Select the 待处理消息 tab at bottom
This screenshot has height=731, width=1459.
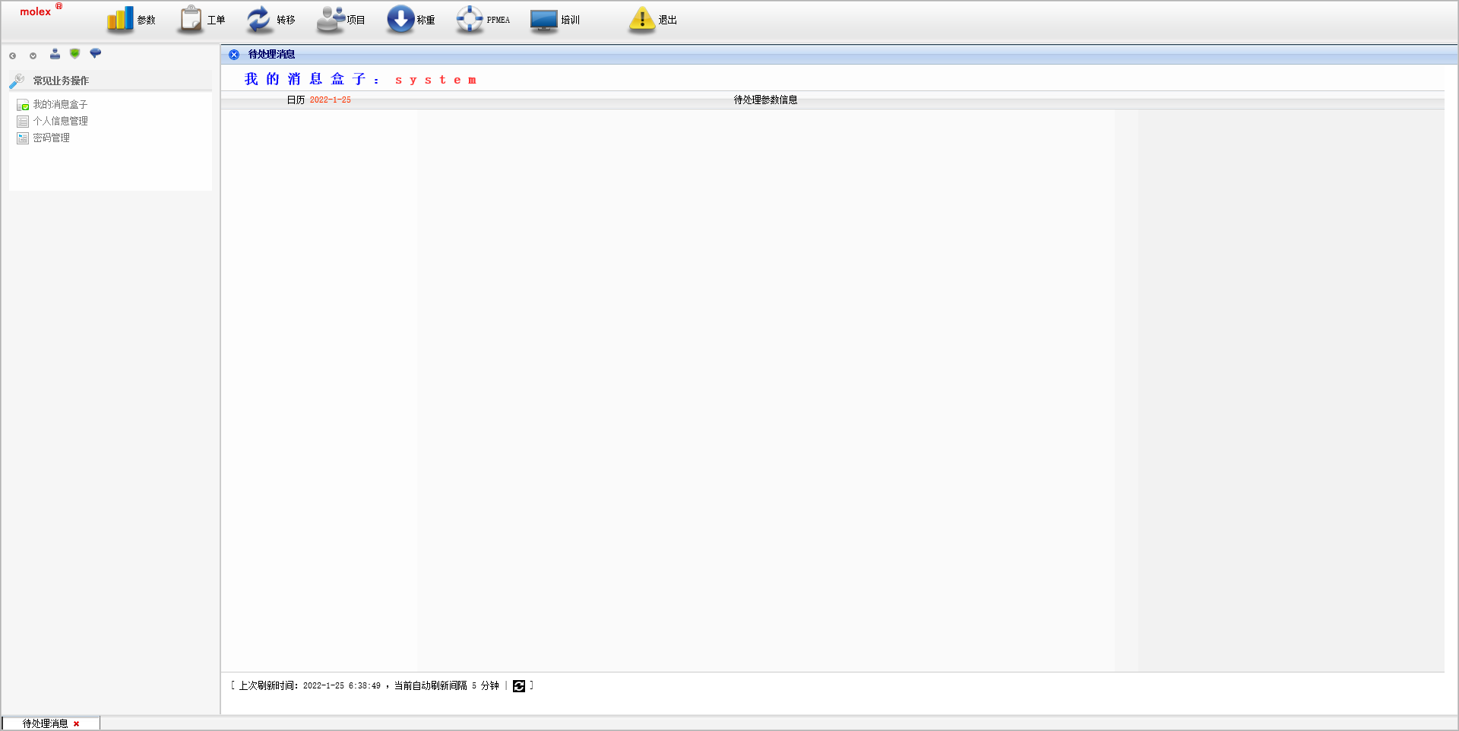(45, 724)
